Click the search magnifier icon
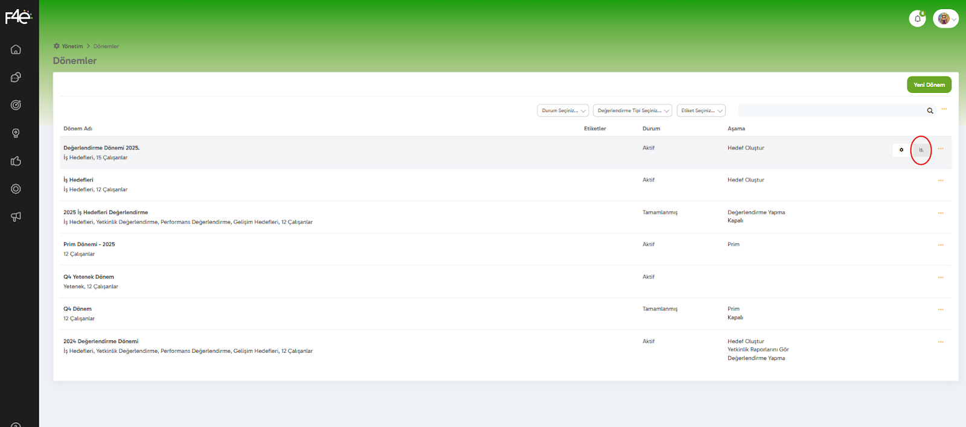Viewport: 966px width, 427px height. click(x=930, y=111)
